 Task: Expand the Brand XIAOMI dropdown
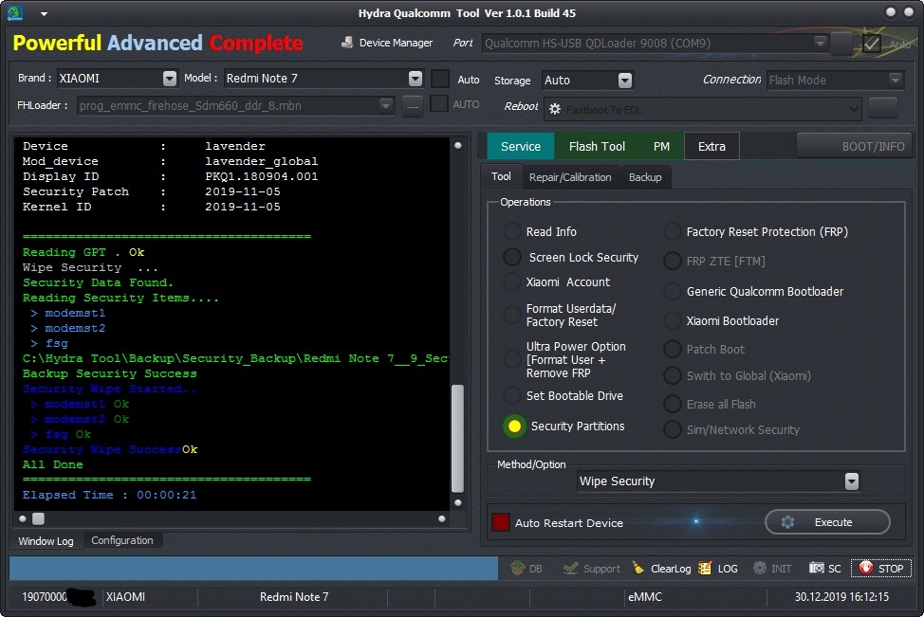coord(170,79)
